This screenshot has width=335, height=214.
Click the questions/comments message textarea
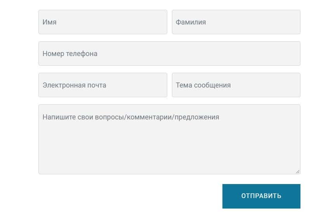coord(169,139)
